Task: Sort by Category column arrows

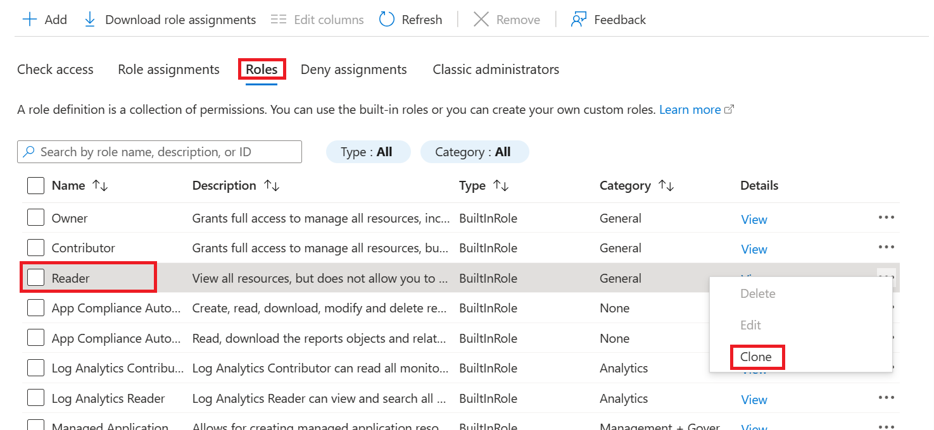Action: [x=666, y=186]
